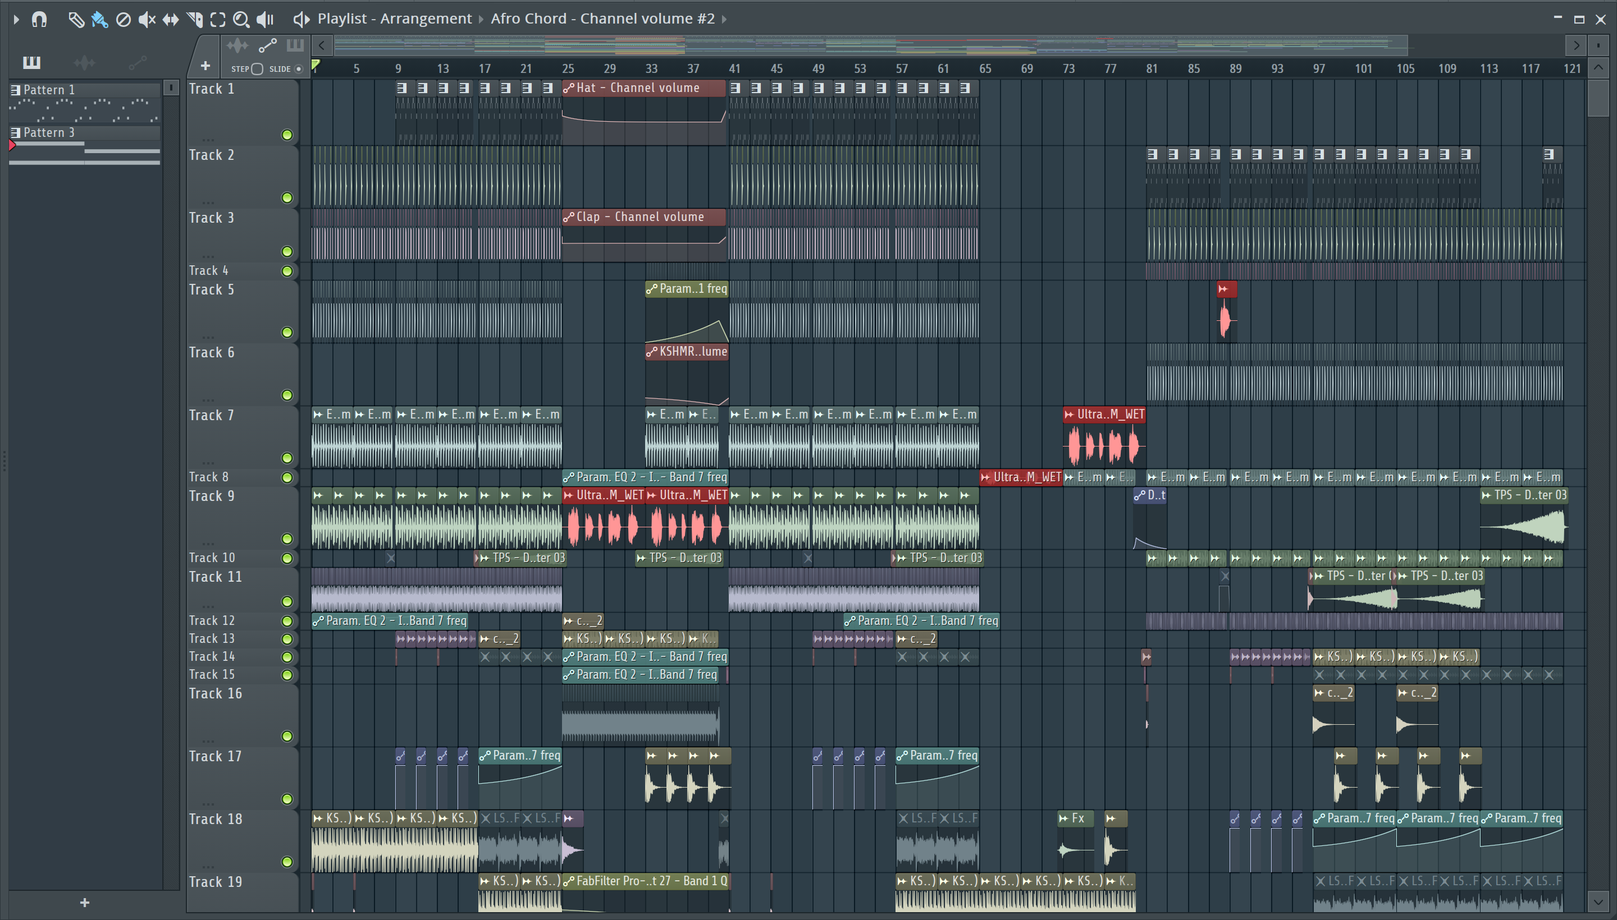The image size is (1617, 920).
Task: Mute Track 2 with its green light
Action: coord(287,198)
